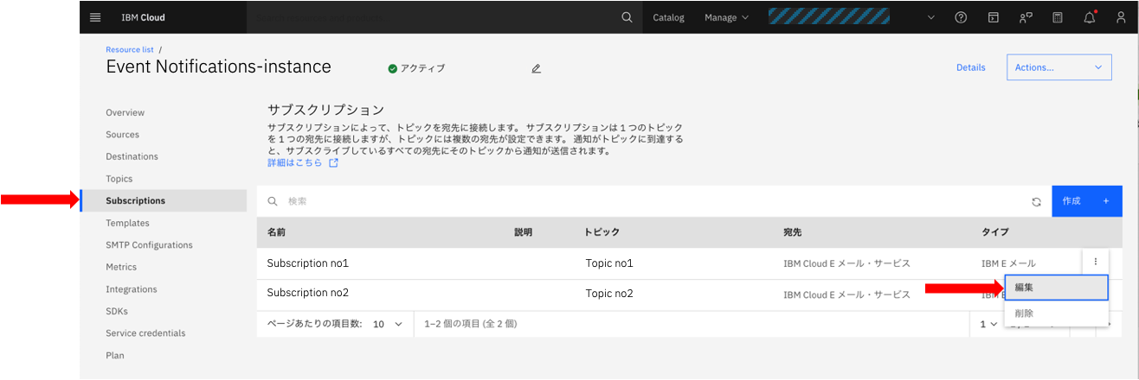Open Catalog in the top bar
This screenshot has height=380, width=1139.
click(668, 17)
